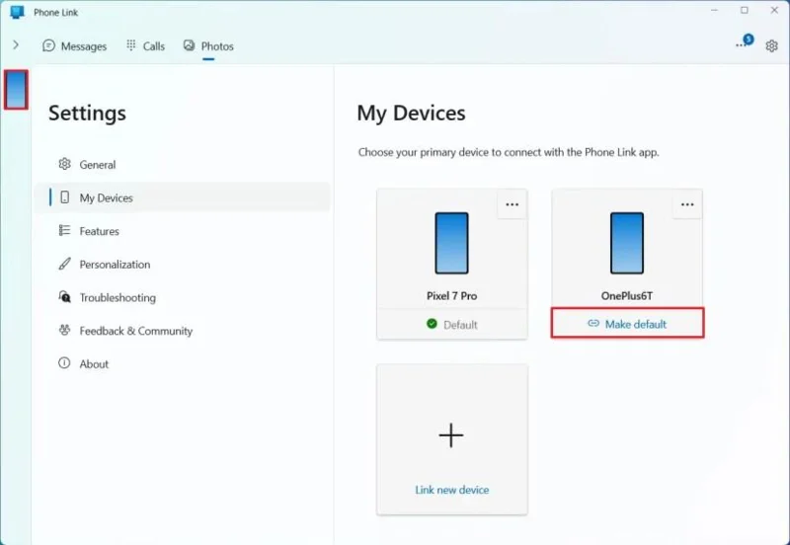This screenshot has height=545, width=790.
Task: Open more options for Pixel 7 Pro
Action: point(512,204)
